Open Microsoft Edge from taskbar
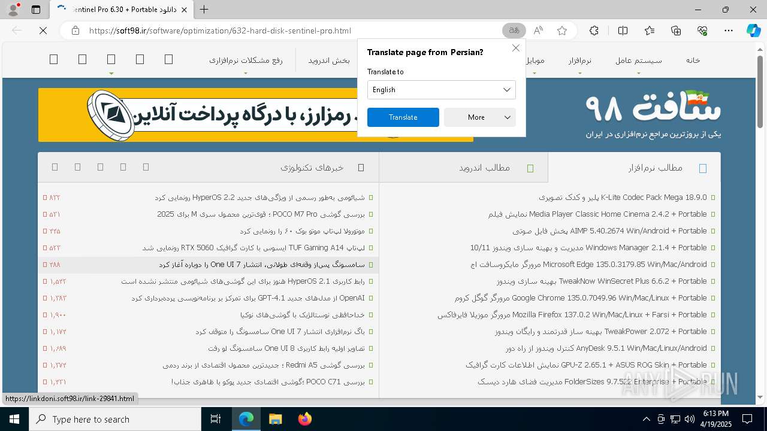This screenshot has width=767, height=431. (246, 419)
